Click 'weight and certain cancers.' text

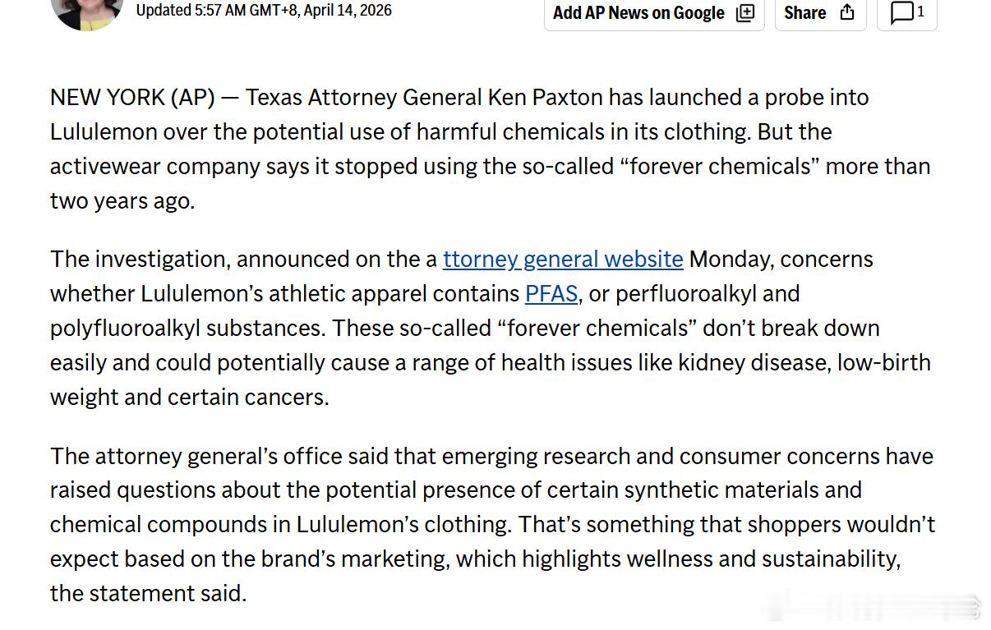(x=189, y=397)
